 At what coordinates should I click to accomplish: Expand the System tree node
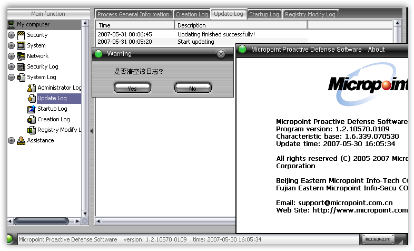point(11,45)
